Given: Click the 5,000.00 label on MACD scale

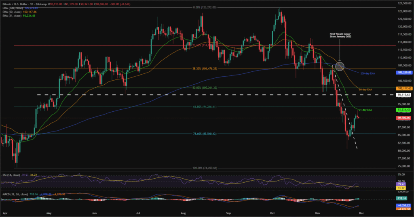Looking at the screenshot, I should click(403, 192).
